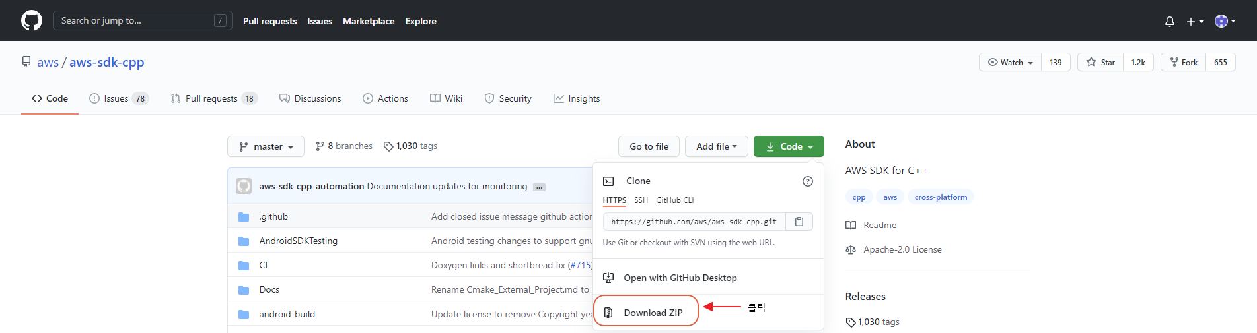Viewport: 1257px width, 333px height.
Task: View the 8 branches link
Action: click(x=344, y=146)
